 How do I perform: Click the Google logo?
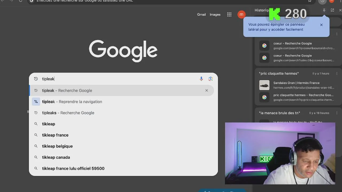click(123, 51)
